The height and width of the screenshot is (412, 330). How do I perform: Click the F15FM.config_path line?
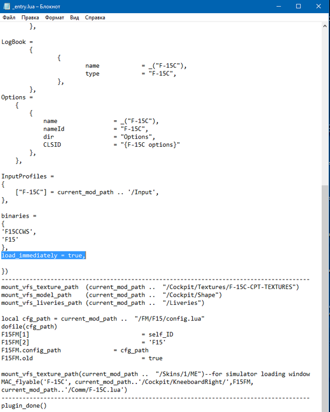click(x=75, y=350)
